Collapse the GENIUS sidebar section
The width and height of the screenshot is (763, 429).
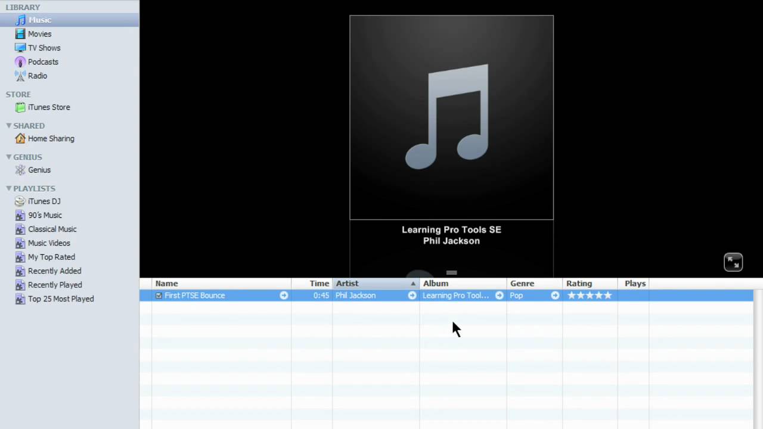pos(9,157)
